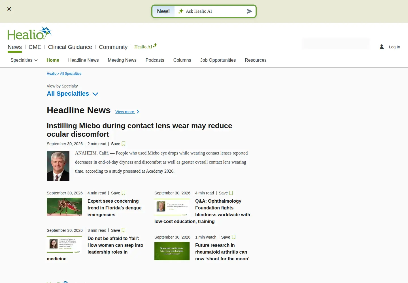The width and height of the screenshot is (408, 283).
Task: Expand the Specialties dropdown menu
Action: [x=24, y=60]
